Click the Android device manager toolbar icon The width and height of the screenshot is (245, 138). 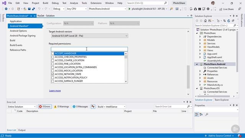[191, 9]
